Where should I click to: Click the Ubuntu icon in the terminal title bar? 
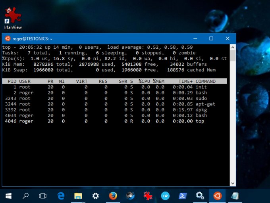(8, 39)
